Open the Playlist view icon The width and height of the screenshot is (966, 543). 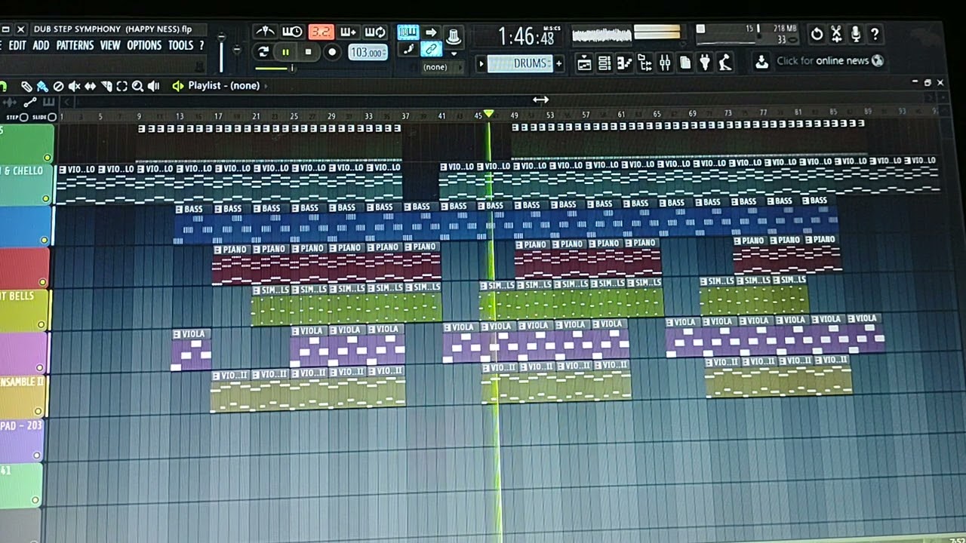tap(584, 63)
